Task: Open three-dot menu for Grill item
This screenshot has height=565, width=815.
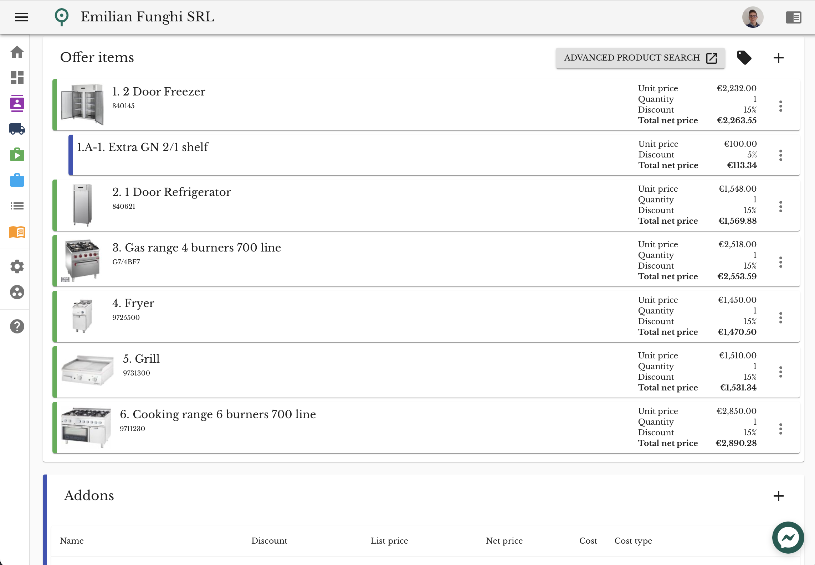Action: [781, 372]
